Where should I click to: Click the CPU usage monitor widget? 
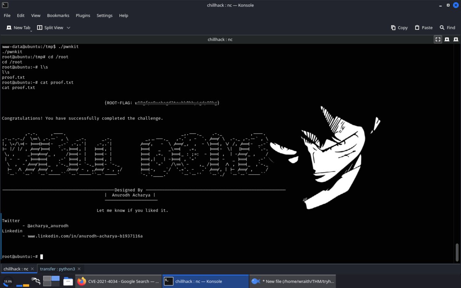tap(8, 281)
